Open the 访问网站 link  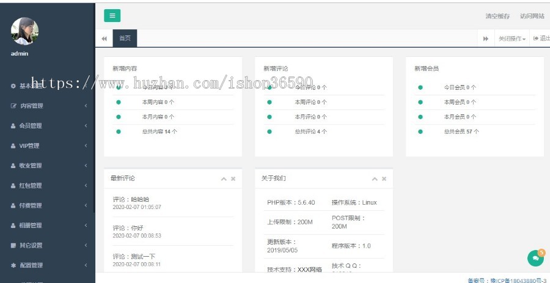click(532, 16)
